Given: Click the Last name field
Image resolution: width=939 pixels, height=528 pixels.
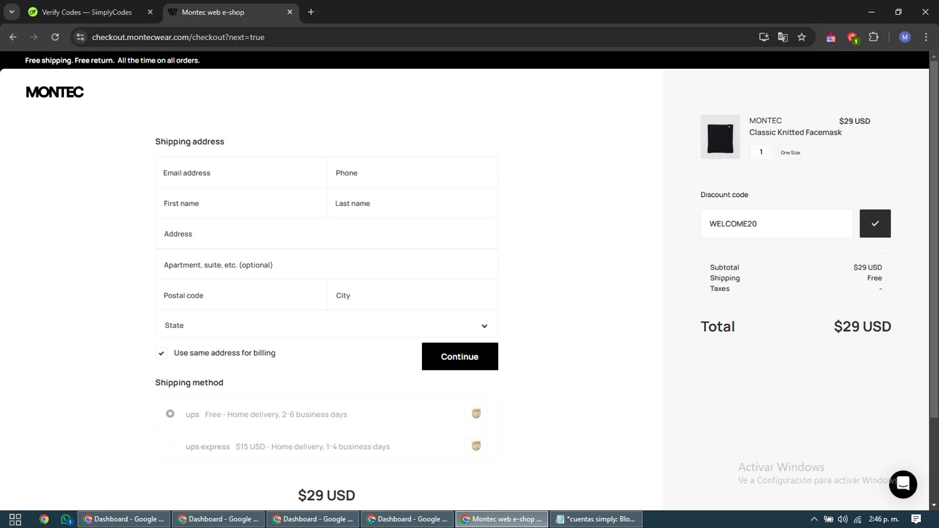Looking at the screenshot, I should coord(413,203).
